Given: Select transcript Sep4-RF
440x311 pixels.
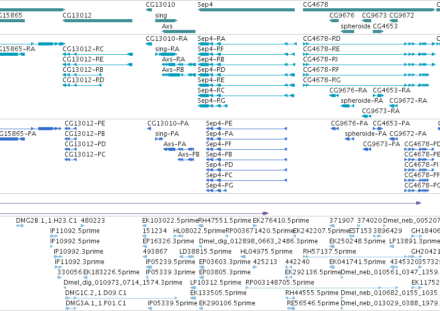Looking at the screenshot, I should [x=247, y=54].
